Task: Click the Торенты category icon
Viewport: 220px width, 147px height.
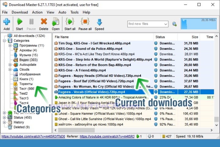Action: 16,84
